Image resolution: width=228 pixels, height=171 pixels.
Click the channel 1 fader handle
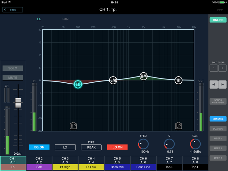click(18, 103)
